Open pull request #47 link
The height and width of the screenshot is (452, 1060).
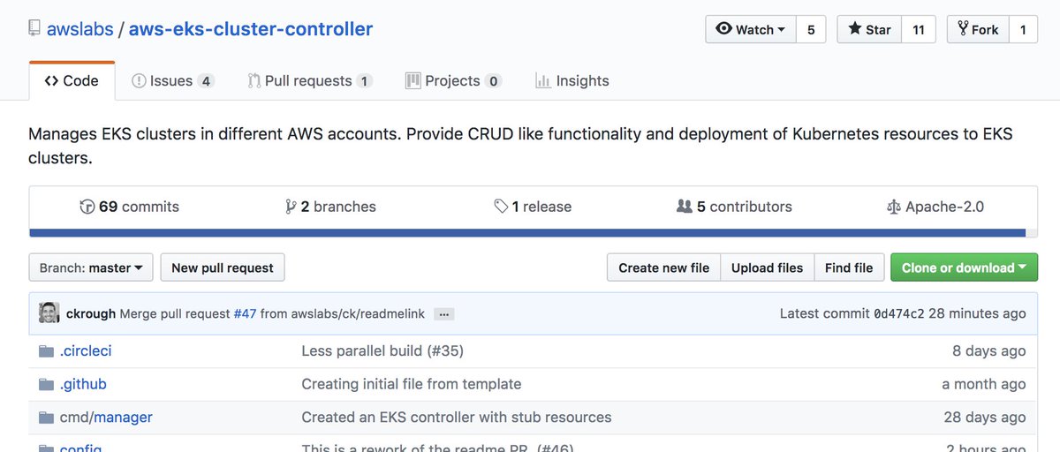pyautogui.click(x=244, y=313)
